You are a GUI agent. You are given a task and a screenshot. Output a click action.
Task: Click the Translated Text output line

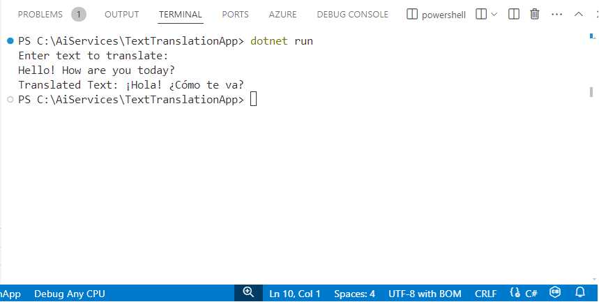(x=131, y=85)
